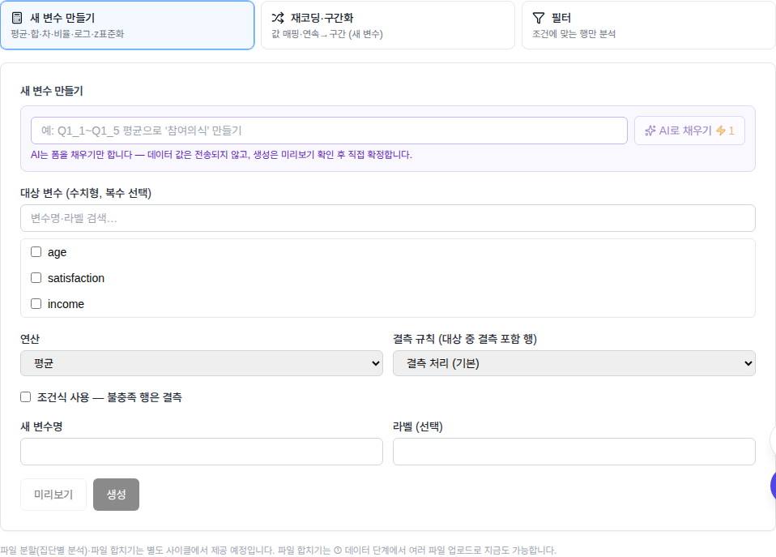Screen dimensions: 776x557
Task: Focus the 새 변수명 input field
Action: (x=202, y=452)
